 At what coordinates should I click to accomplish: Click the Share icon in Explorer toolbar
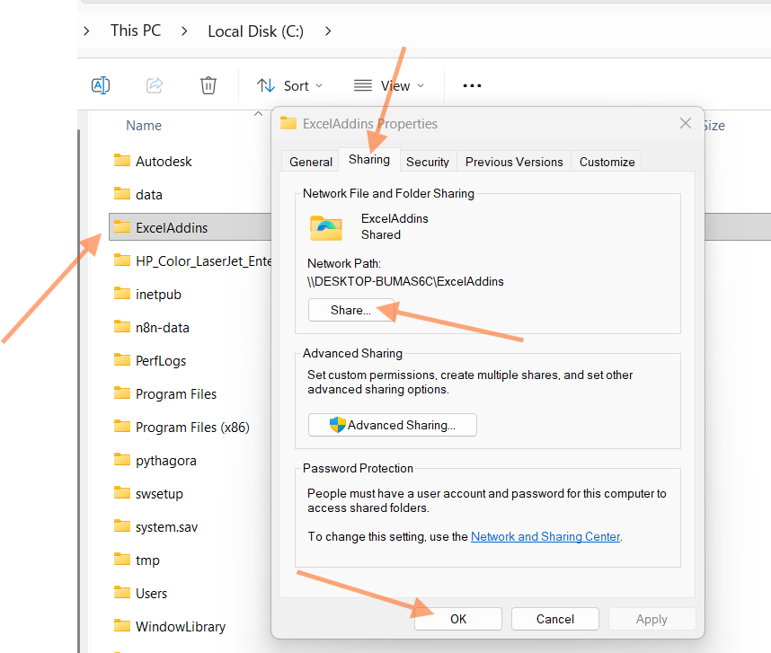155,85
